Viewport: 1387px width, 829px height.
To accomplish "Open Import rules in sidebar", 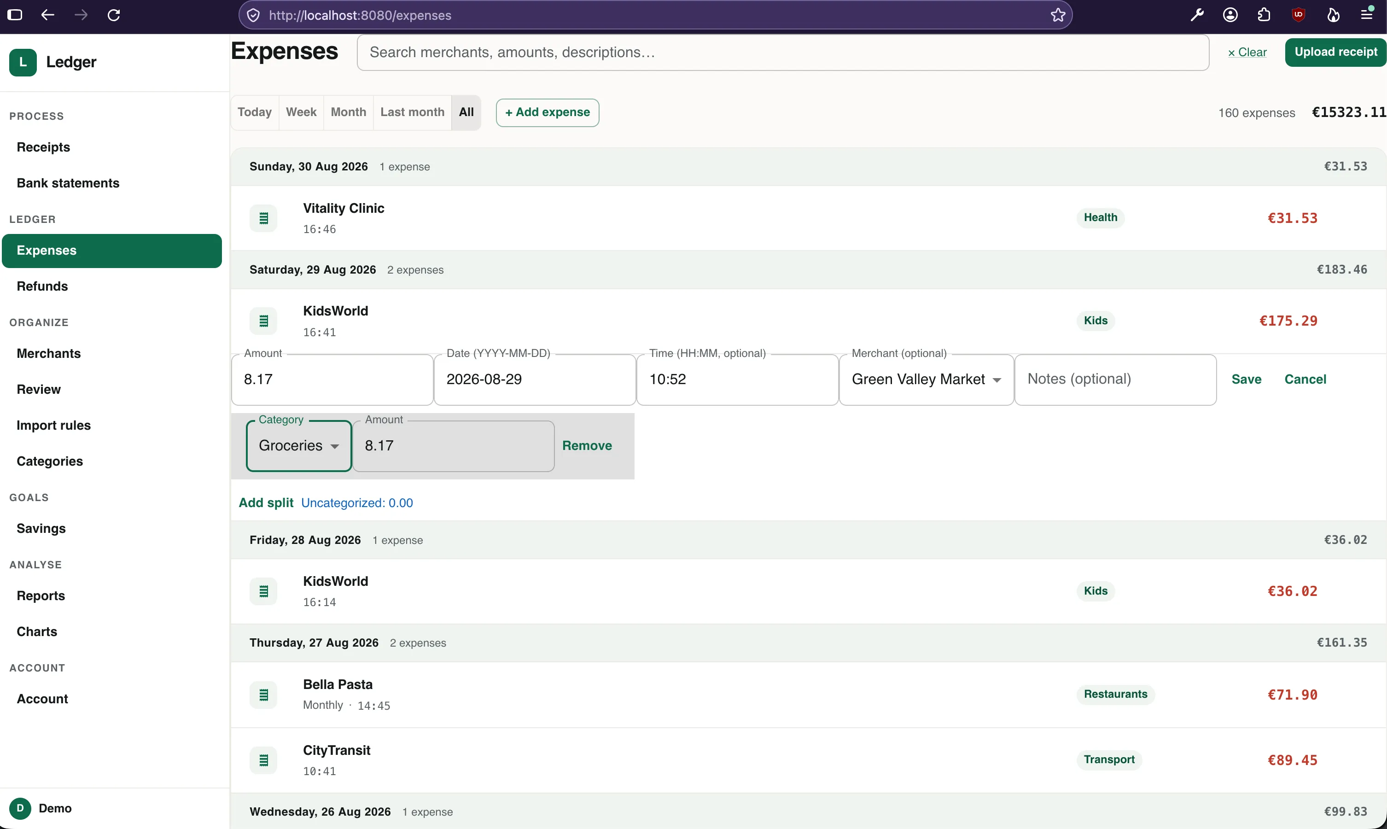I will pyautogui.click(x=112, y=426).
